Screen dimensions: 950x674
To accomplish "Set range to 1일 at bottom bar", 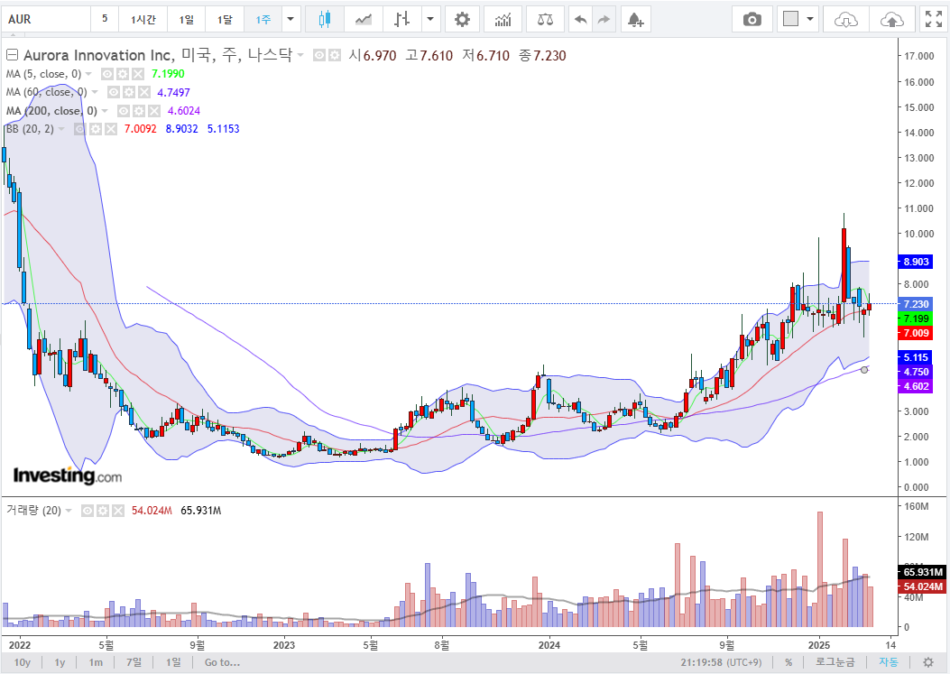I will (173, 662).
